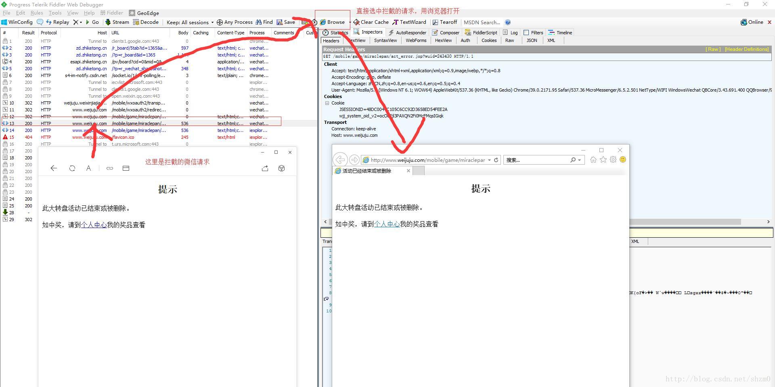
Task: Click the Remove sessions X icon
Action: (75, 22)
